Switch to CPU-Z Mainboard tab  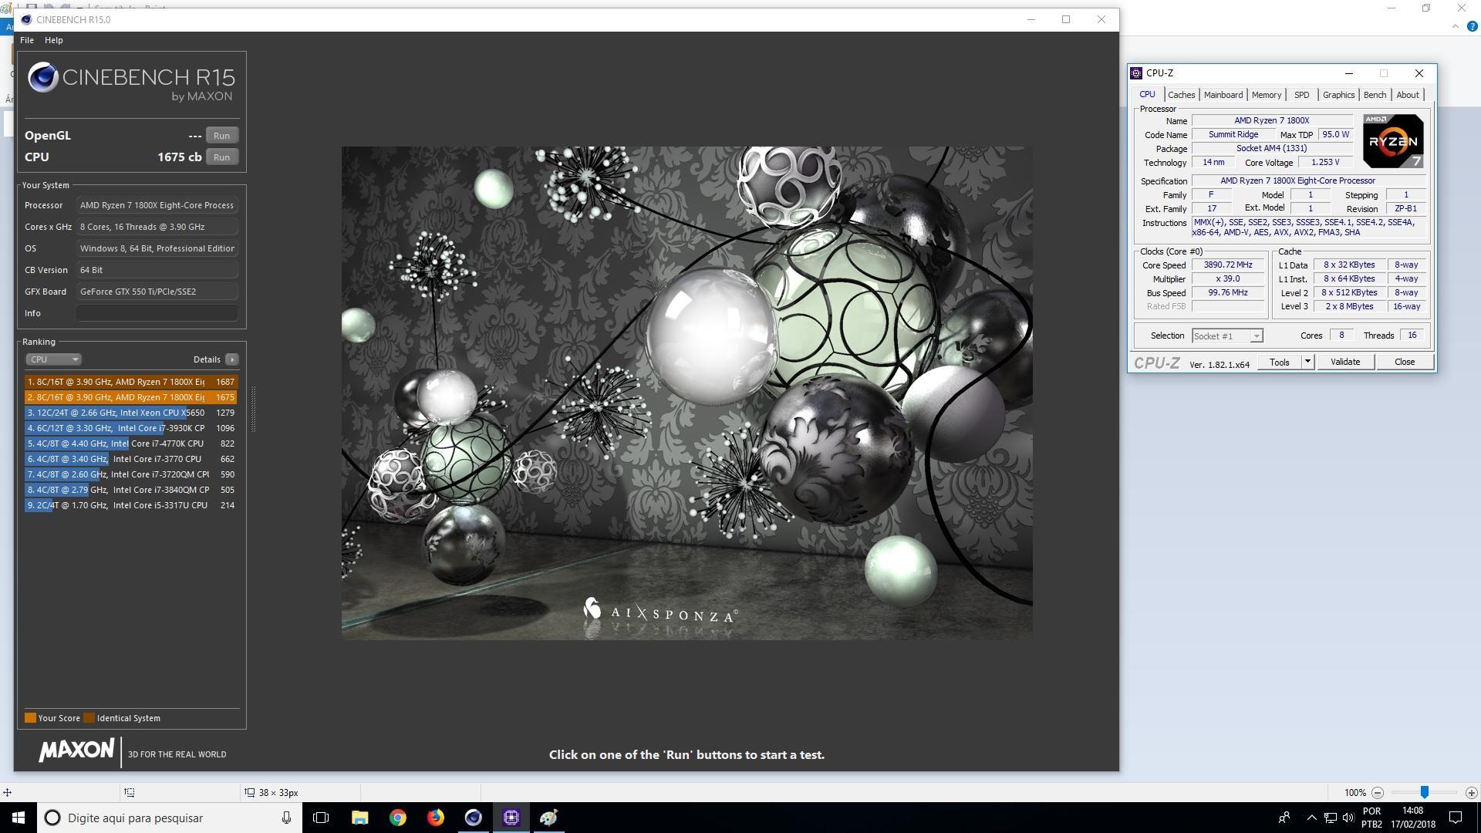point(1223,95)
